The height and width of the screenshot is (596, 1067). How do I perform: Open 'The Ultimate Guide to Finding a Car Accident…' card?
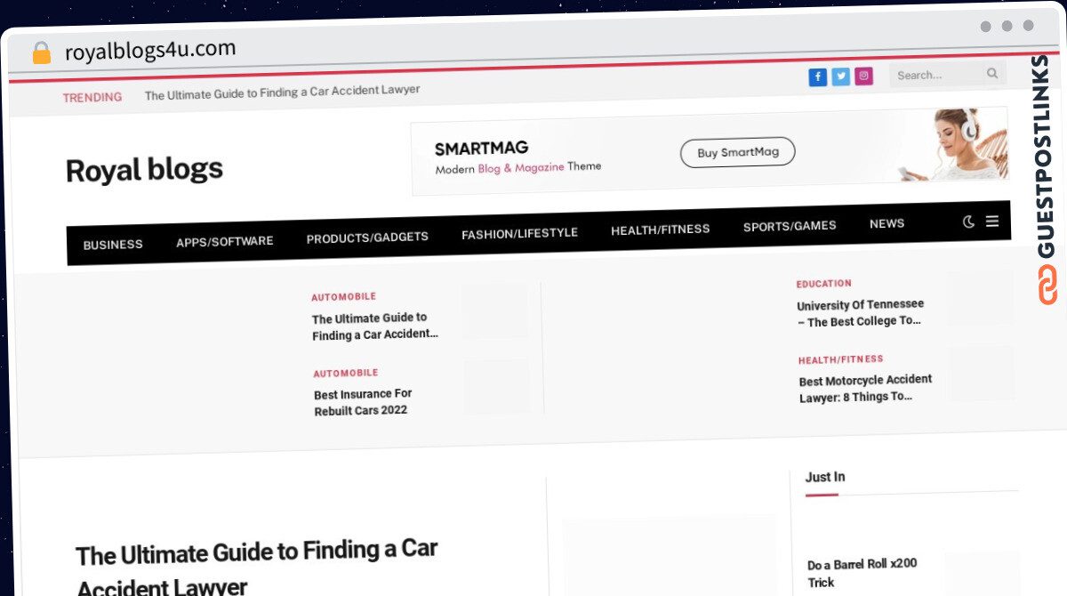pos(375,326)
